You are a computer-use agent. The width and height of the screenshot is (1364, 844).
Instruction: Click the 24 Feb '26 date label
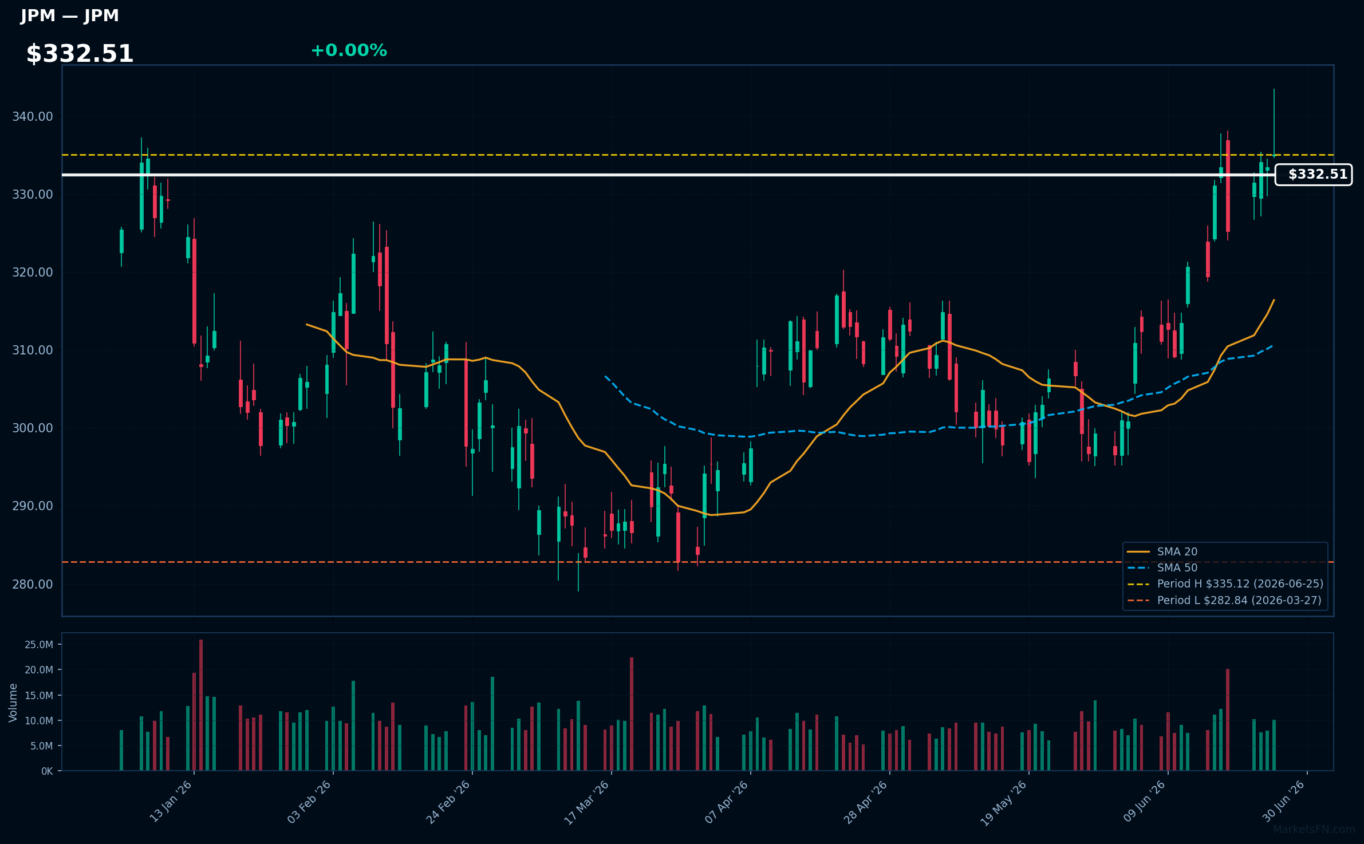click(448, 802)
